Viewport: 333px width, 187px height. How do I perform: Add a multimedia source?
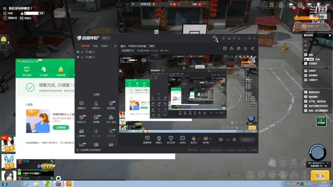[x=183, y=140]
